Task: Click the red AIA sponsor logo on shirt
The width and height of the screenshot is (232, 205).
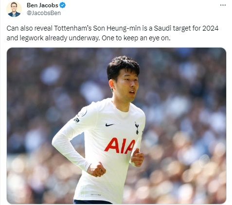Action: pyautogui.click(x=120, y=146)
